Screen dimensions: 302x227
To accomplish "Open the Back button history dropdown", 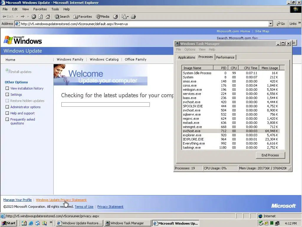I will click(x=17, y=17).
